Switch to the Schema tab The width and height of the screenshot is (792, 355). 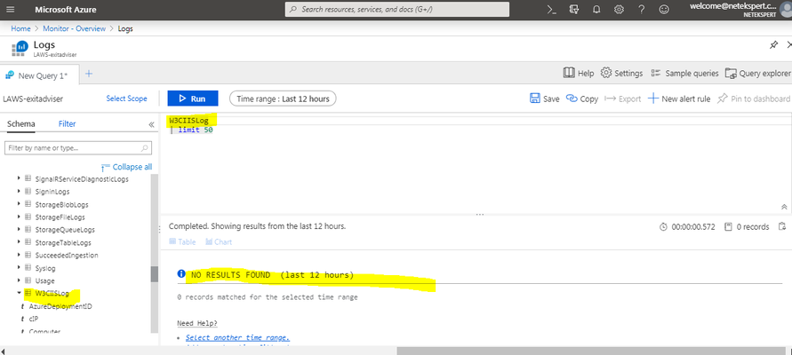[x=21, y=124]
